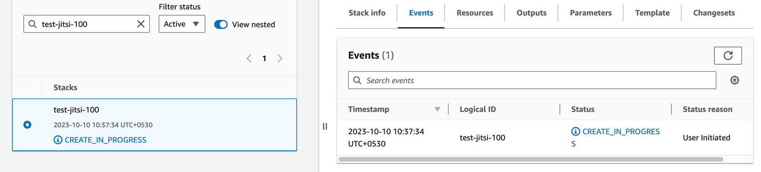Open events table settings gear
The height and width of the screenshot is (172, 761).
(734, 80)
